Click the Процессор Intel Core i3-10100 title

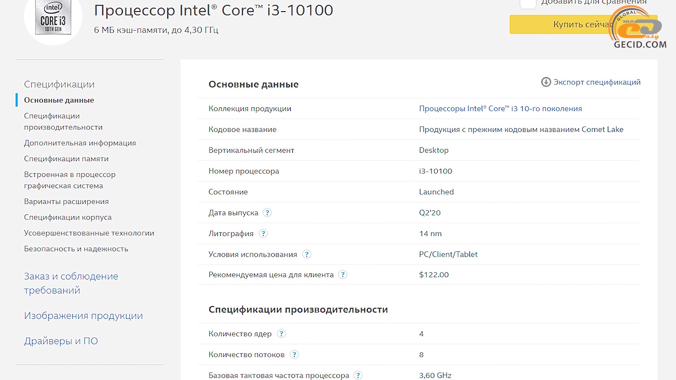click(x=213, y=10)
